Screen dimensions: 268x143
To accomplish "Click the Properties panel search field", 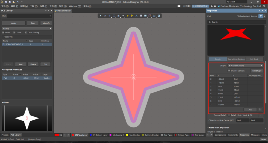I will click(x=237, y=22).
